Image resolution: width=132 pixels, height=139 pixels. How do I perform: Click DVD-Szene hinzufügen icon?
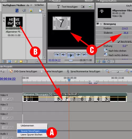[11, 71]
